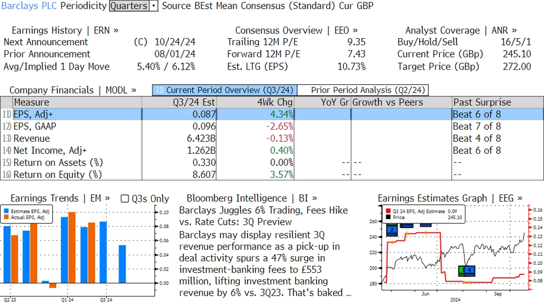Select the Quarters periodicity field

click(x=130, y=6)
